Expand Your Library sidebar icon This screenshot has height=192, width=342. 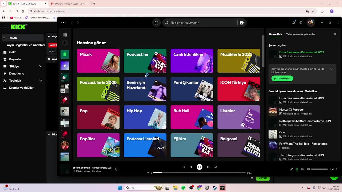pyautogui.click(x=65, y=35)
